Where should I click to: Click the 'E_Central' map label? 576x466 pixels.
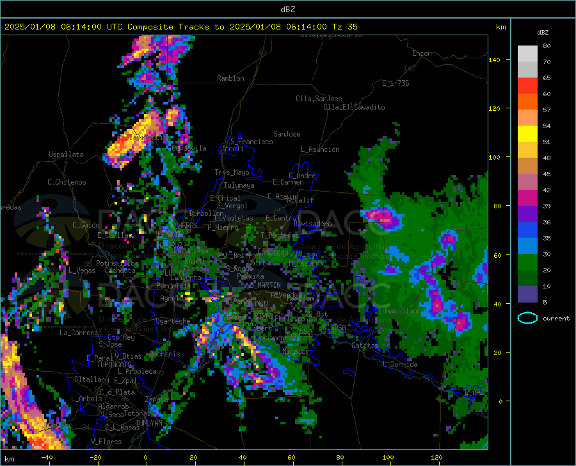(x=283, y=218)
